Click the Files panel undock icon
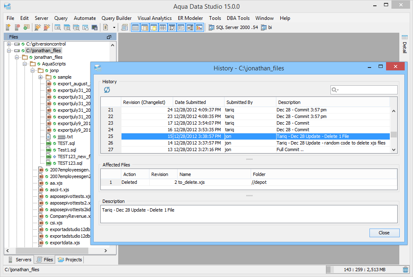Viewport: 413px width, 277px height. (109, 37)
